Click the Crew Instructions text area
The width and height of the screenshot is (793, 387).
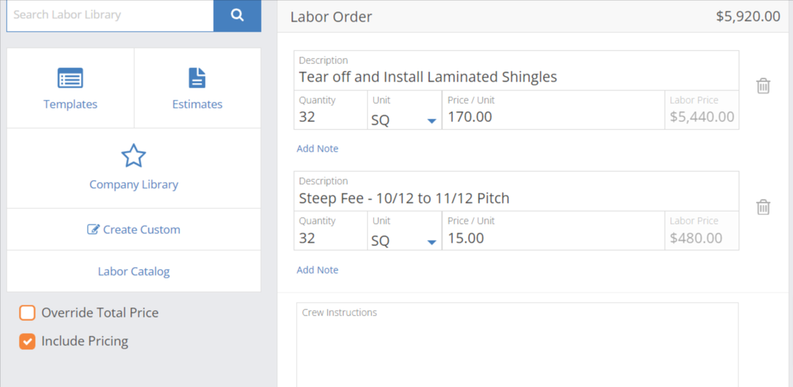(x=517, y=345)
